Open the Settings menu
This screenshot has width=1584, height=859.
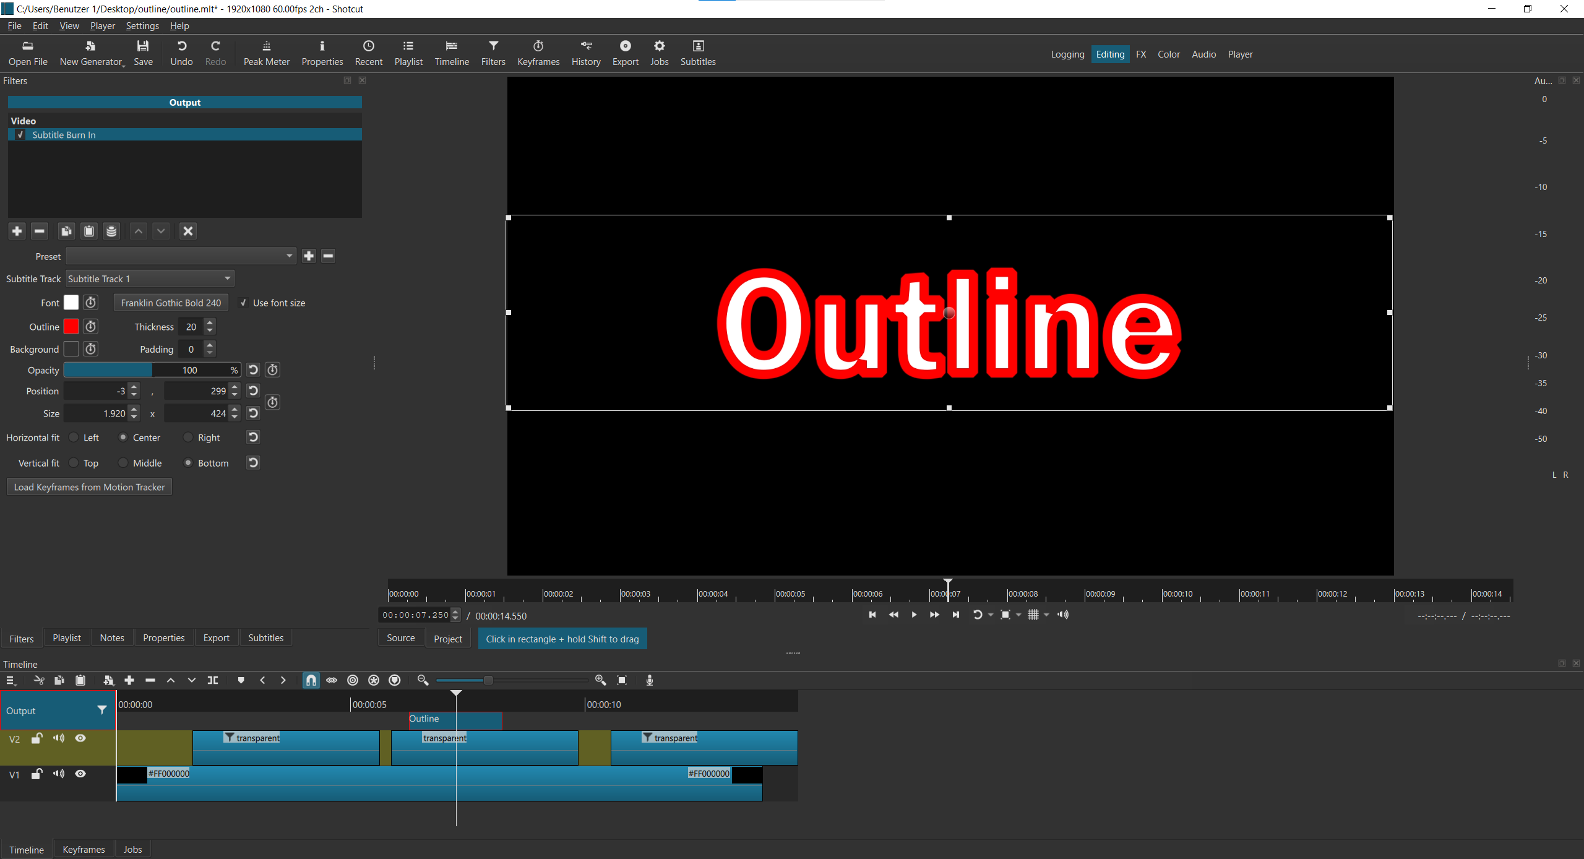click(x=142, y=25)
